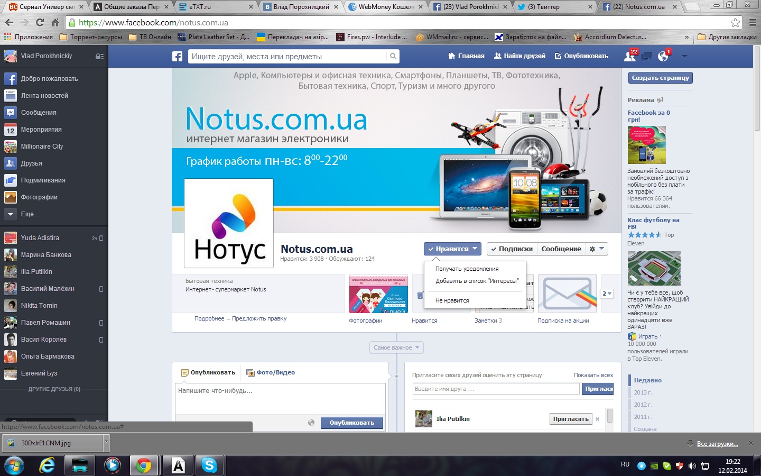Click the search magnifier icon in Facebook search
The height and width of the screenshot is (476, 761).
393,57
